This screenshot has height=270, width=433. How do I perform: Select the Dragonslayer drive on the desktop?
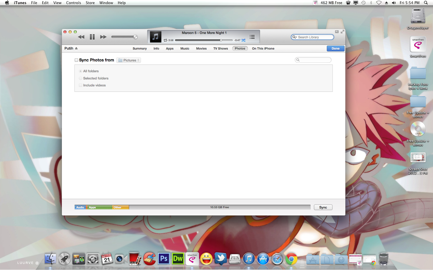point(418,19)
